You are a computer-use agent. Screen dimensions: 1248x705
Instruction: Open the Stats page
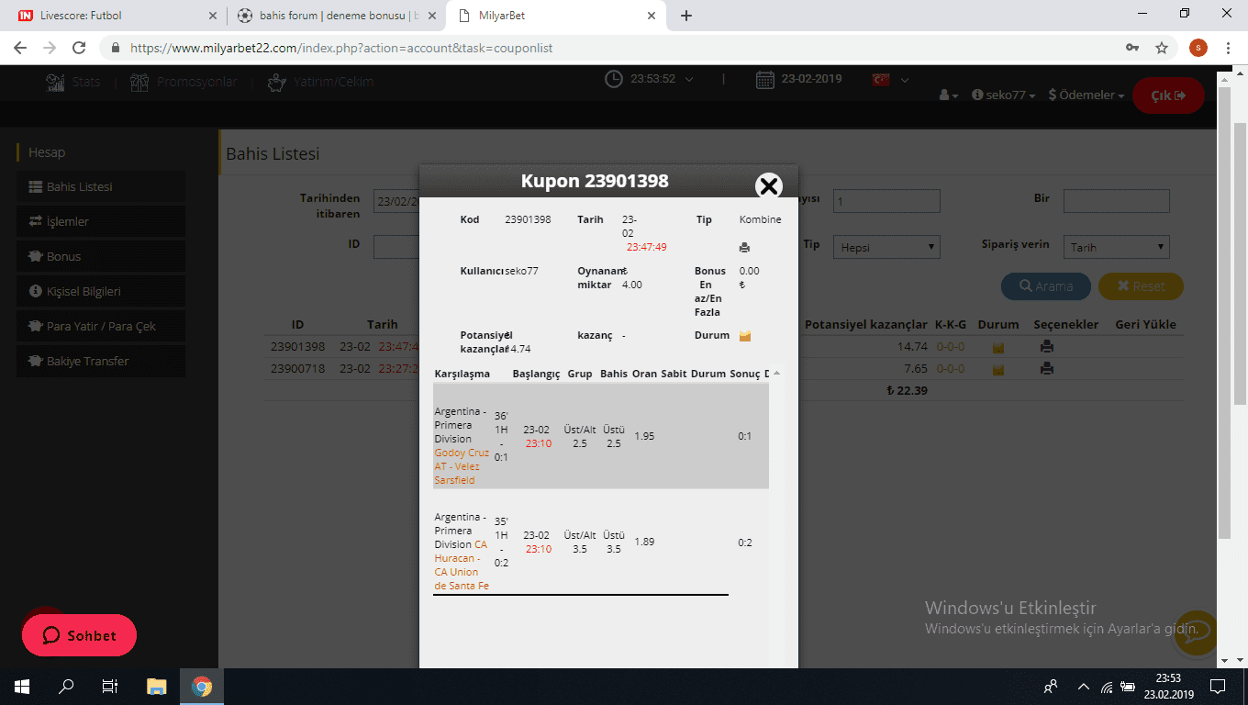pyautogui.click(x=73, y=82)
